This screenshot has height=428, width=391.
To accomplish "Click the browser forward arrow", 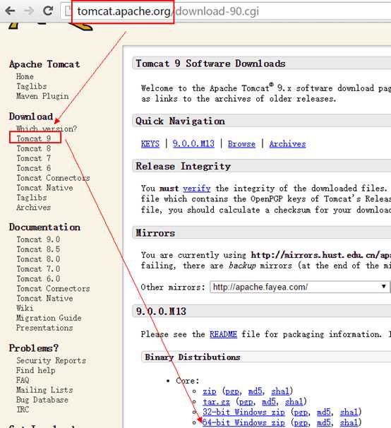I will click(28, 11).
